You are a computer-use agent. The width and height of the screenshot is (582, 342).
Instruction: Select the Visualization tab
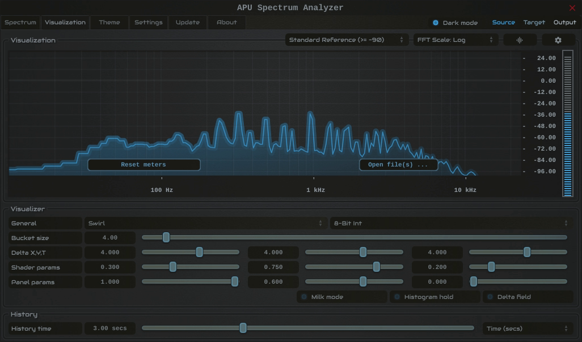click(x=65, y=22)
